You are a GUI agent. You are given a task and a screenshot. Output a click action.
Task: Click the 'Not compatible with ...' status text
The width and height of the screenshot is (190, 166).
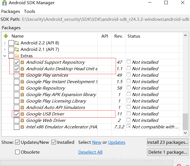155,127
